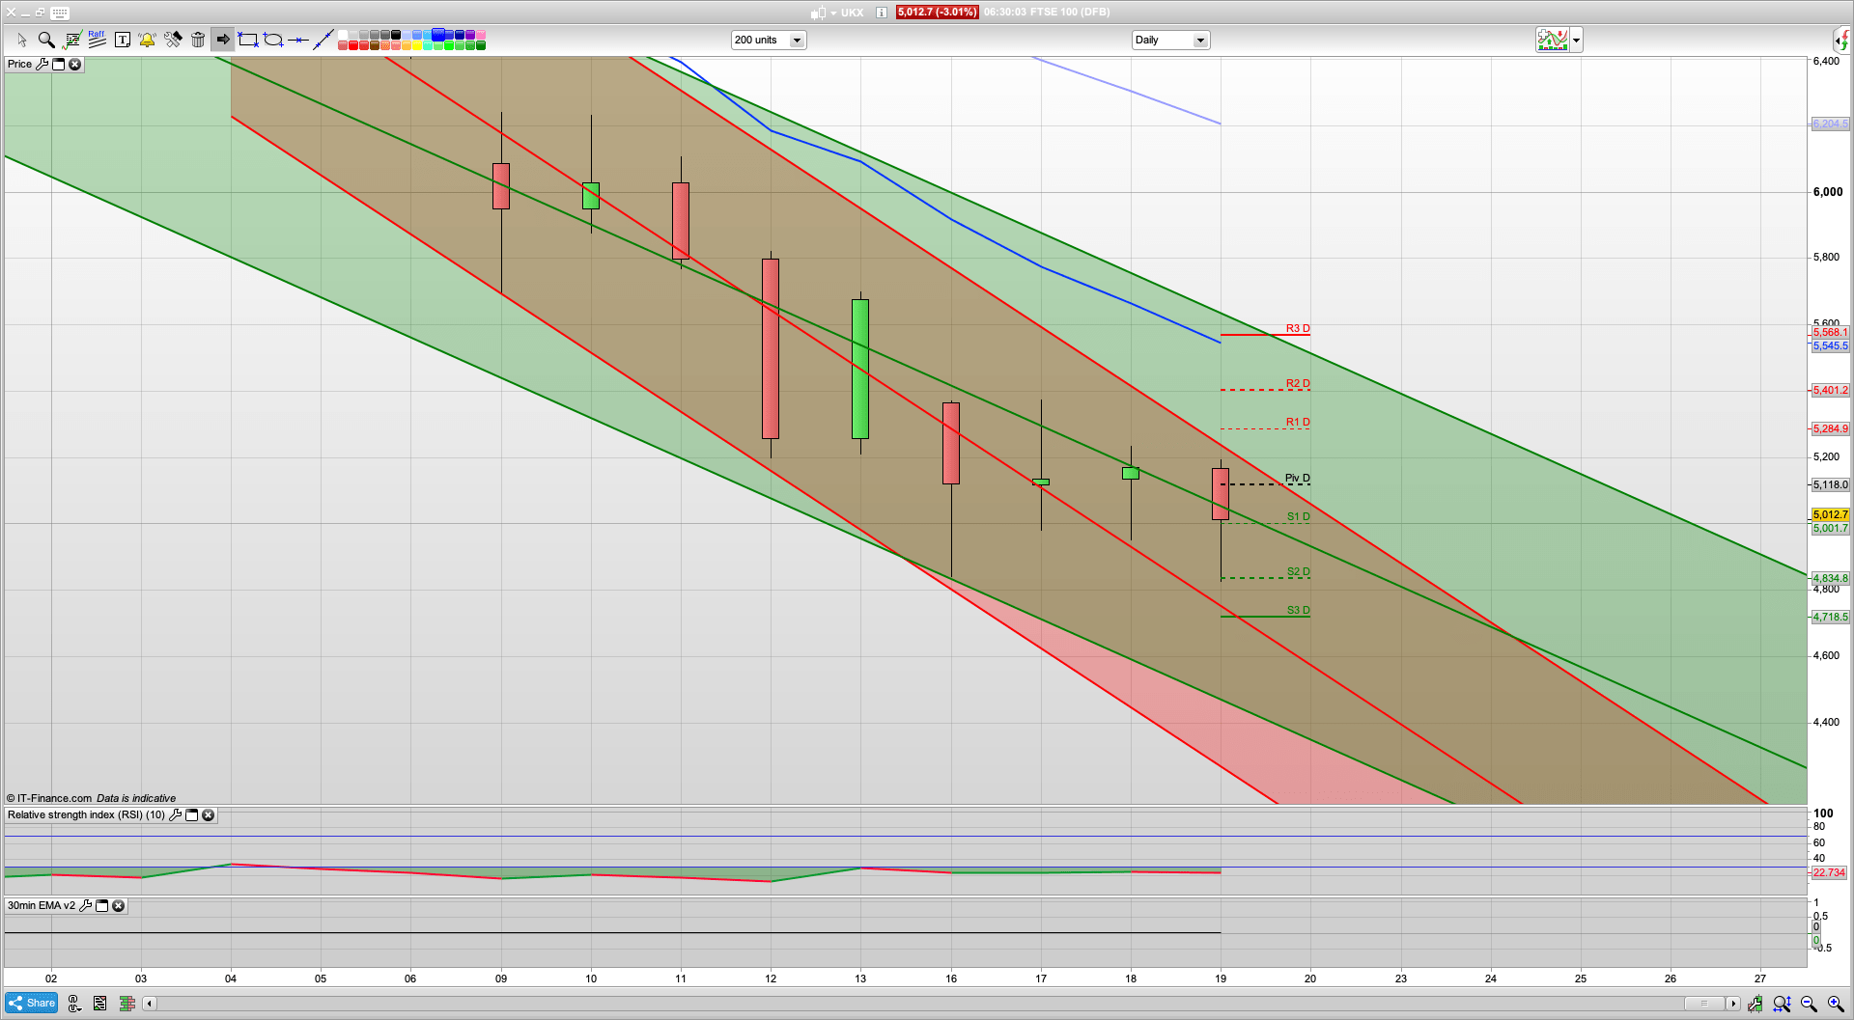Open the chain link options menu
The height and width of the screenshot is (1020, 1854).
(x=73, y=1004)
